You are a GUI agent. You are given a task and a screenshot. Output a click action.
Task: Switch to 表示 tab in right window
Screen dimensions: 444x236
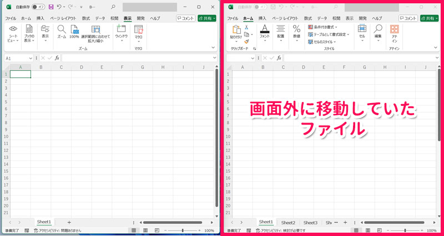pos(350,18)
